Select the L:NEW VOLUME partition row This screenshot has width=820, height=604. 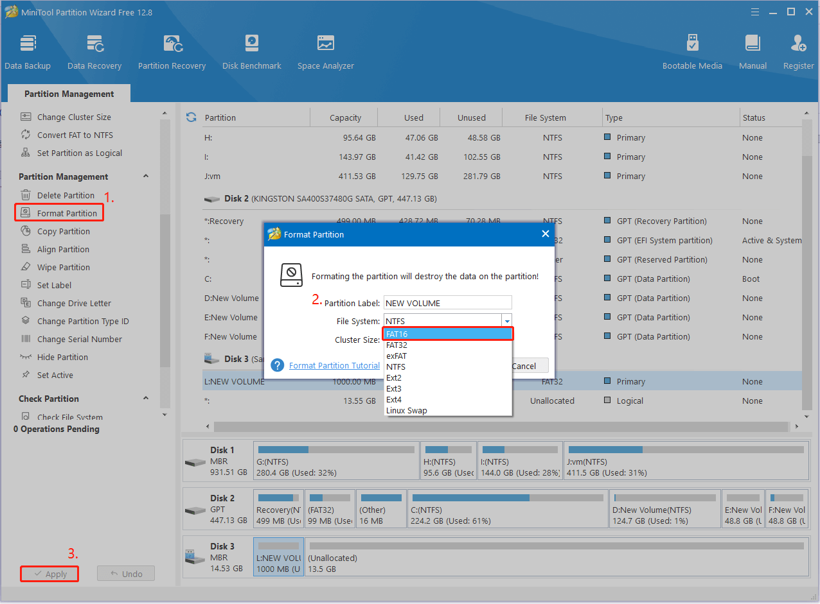click(503, 381)
